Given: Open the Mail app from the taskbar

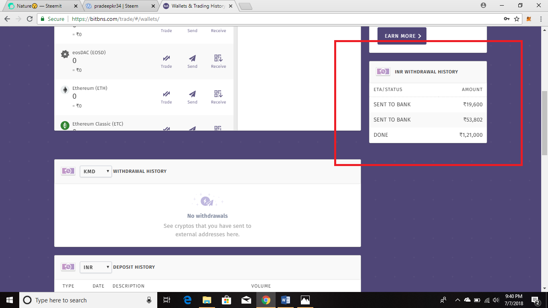Looking at the screenshot, I should (x=246, y=300).
